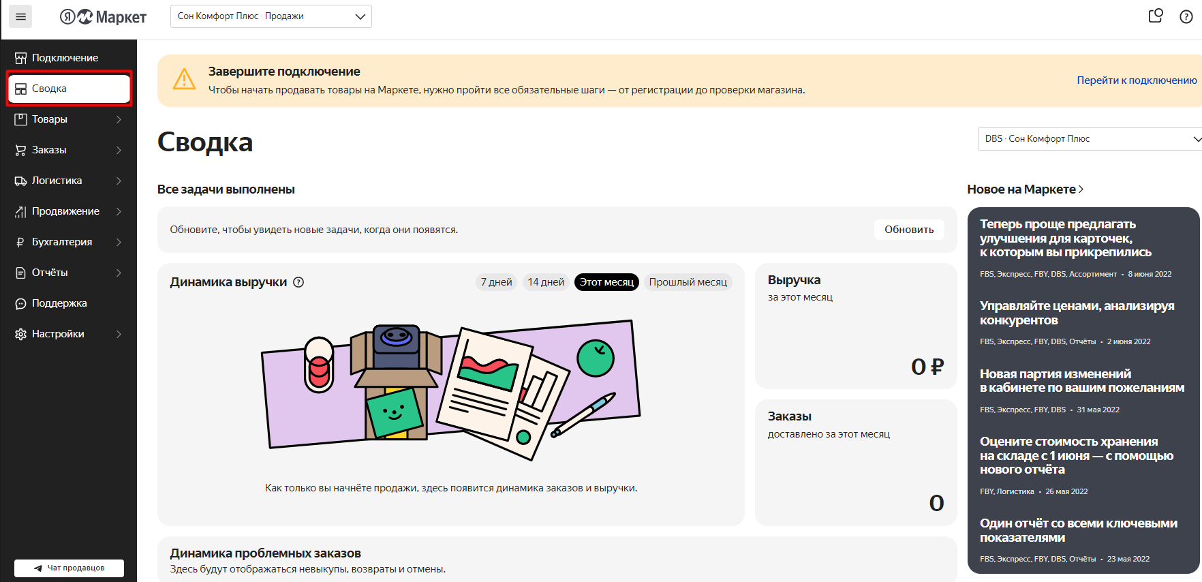Open the hamburger menu button
The height and width of the screenshot is (582, 1202).
click(x=20, y=16)
